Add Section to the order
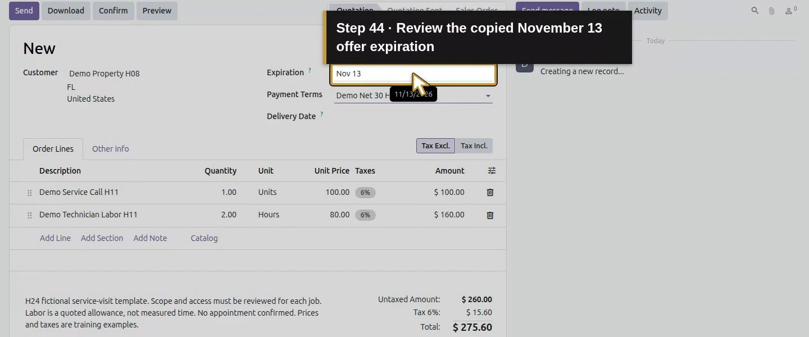This screenshot has width=809, height=337. coord(102,238)
